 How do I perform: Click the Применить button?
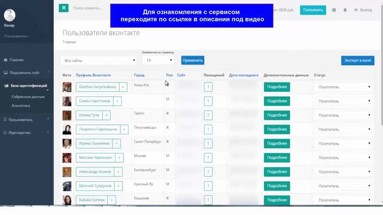click(x=193, y=60)
